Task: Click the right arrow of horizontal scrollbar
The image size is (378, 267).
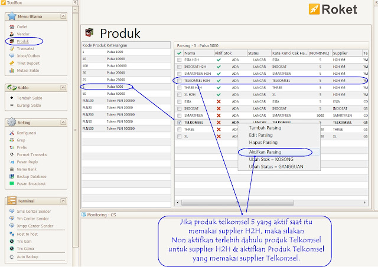Action: pyautogui.click(x=365, y=203)
